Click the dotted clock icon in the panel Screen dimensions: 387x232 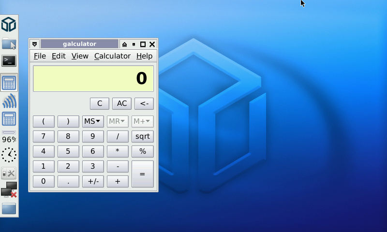pos(9,155)
